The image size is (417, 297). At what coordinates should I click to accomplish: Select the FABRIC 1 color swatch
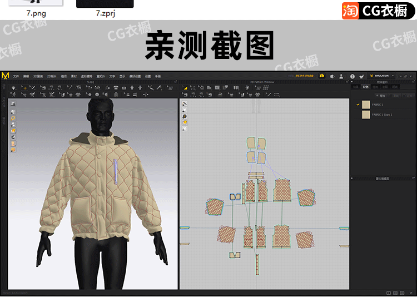click(x=366, y=105)
